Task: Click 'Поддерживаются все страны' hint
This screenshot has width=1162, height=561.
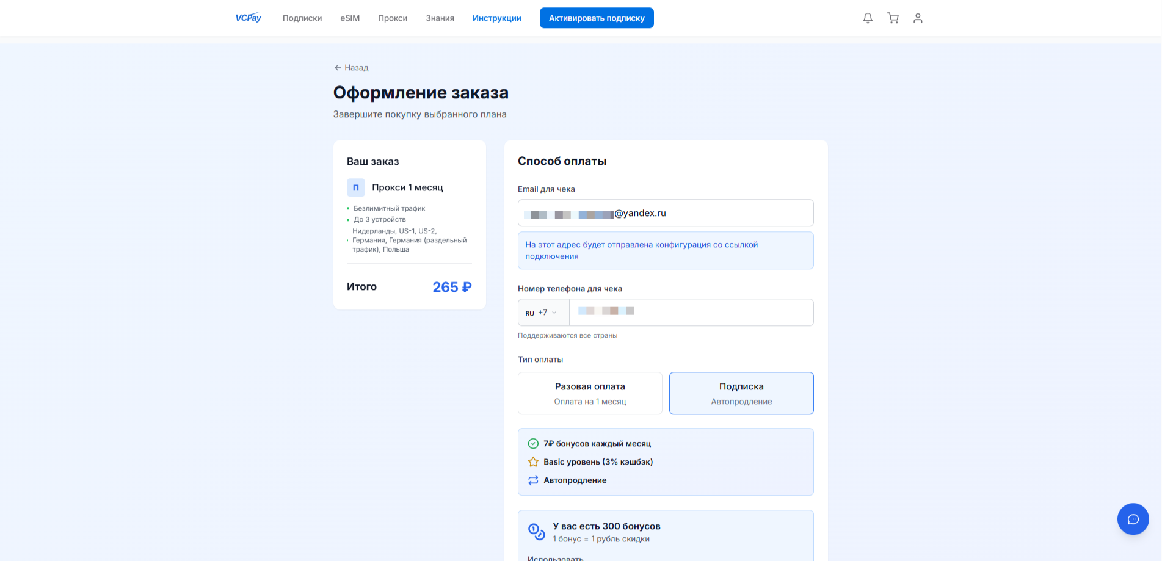Action: coord(567,336)
